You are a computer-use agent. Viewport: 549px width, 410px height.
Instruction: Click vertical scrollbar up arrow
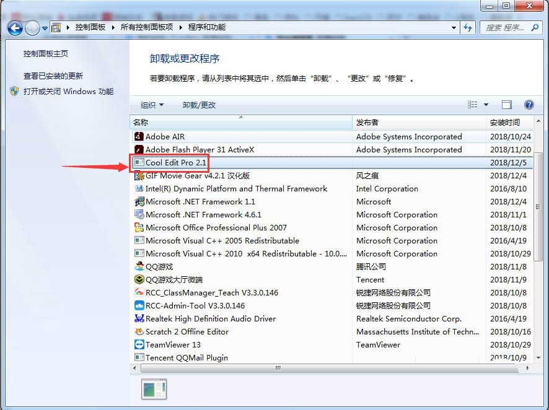pos(538,121)
